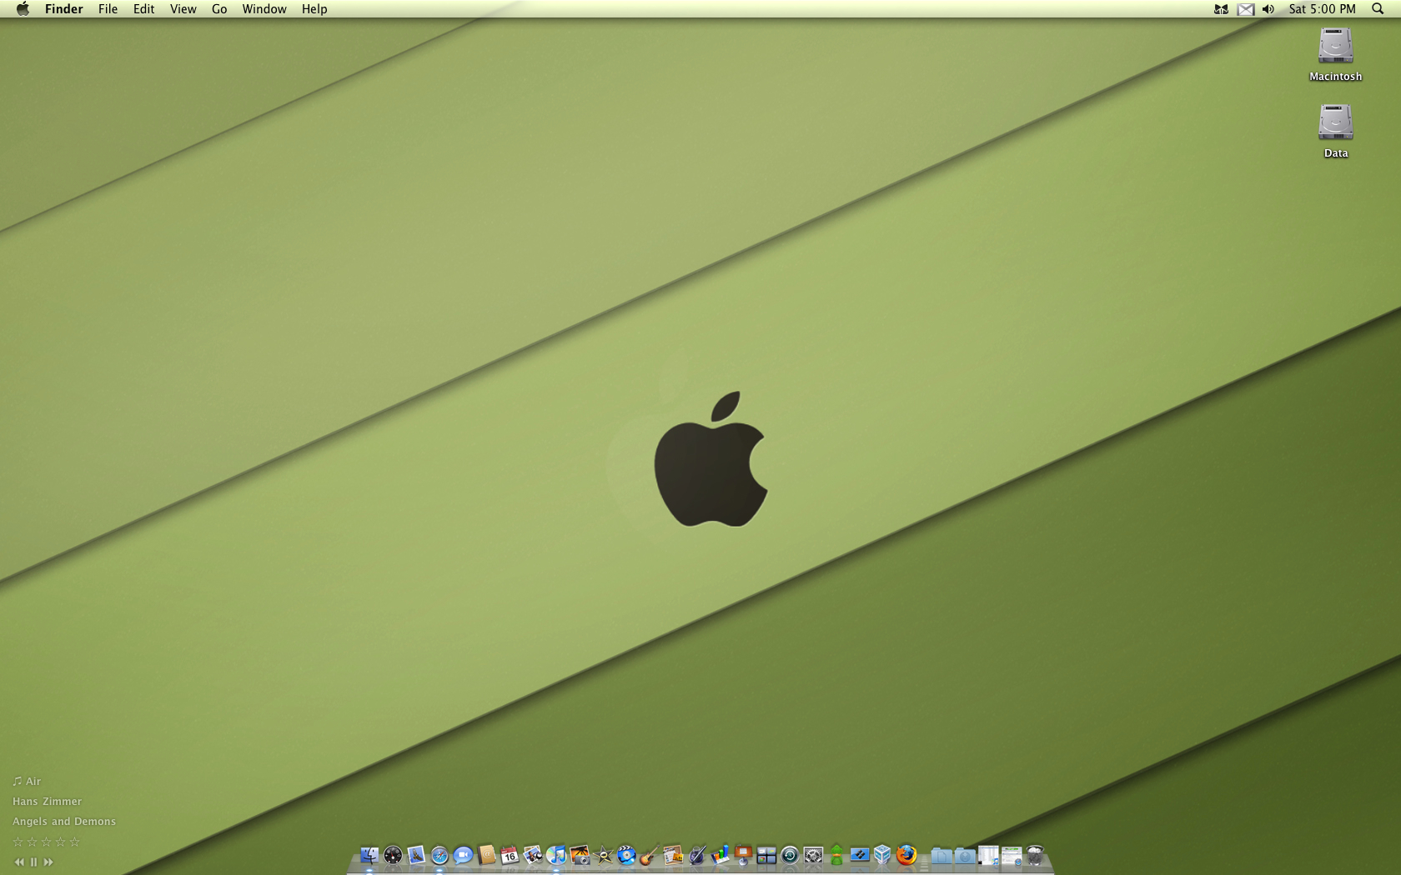This screenshot has height=875, width=1401.
Task: Launch iWeb from the dock
Action: pos(673,855)
